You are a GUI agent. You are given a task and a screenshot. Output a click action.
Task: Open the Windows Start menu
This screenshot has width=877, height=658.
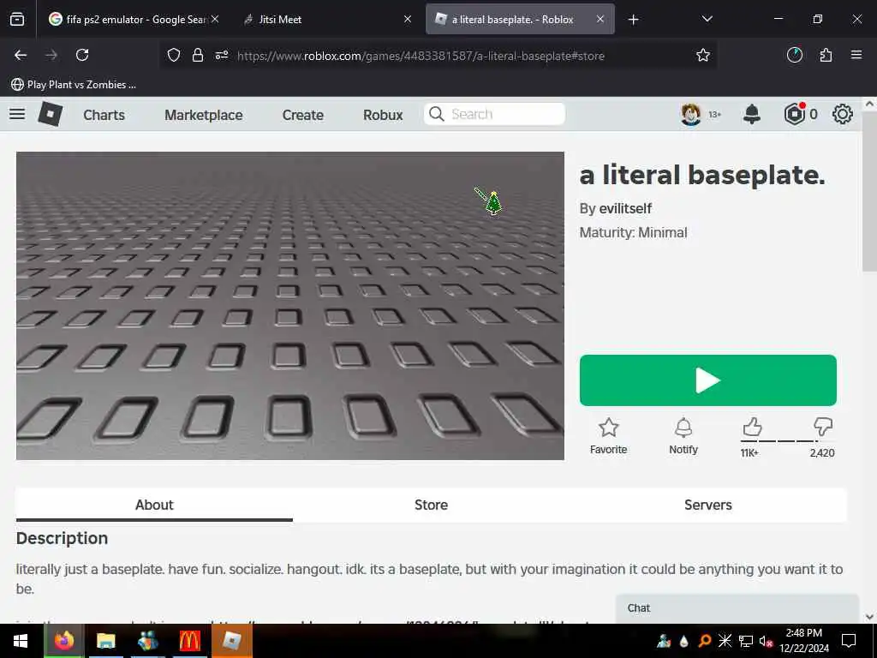coord(21,641)
